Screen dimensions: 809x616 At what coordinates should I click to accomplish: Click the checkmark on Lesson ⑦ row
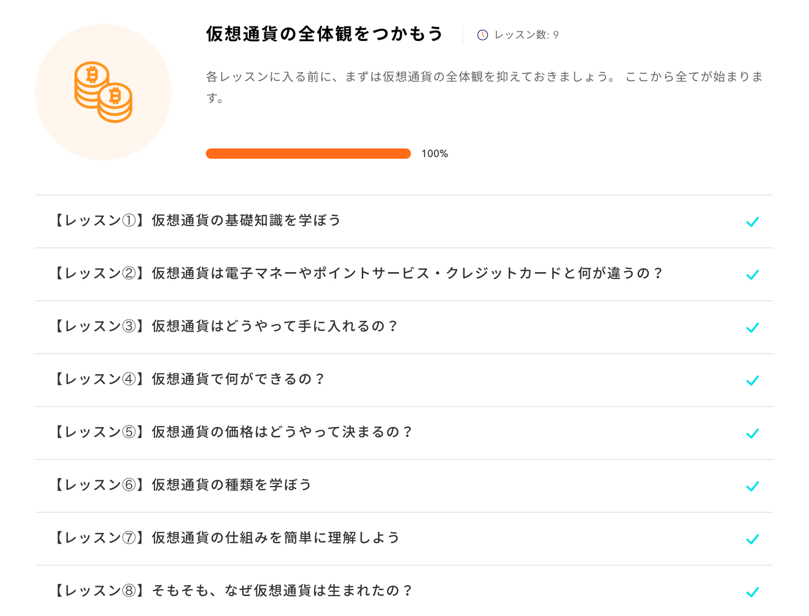[x=752, y=539]
